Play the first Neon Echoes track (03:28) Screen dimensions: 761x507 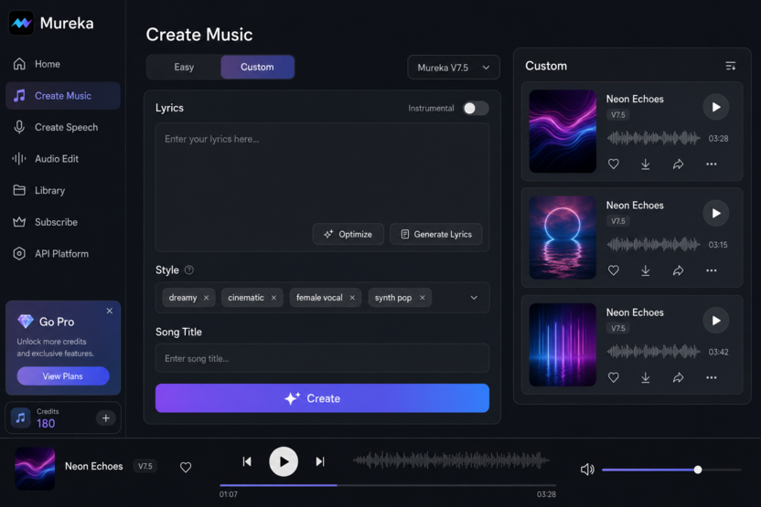tap(716, 107)
